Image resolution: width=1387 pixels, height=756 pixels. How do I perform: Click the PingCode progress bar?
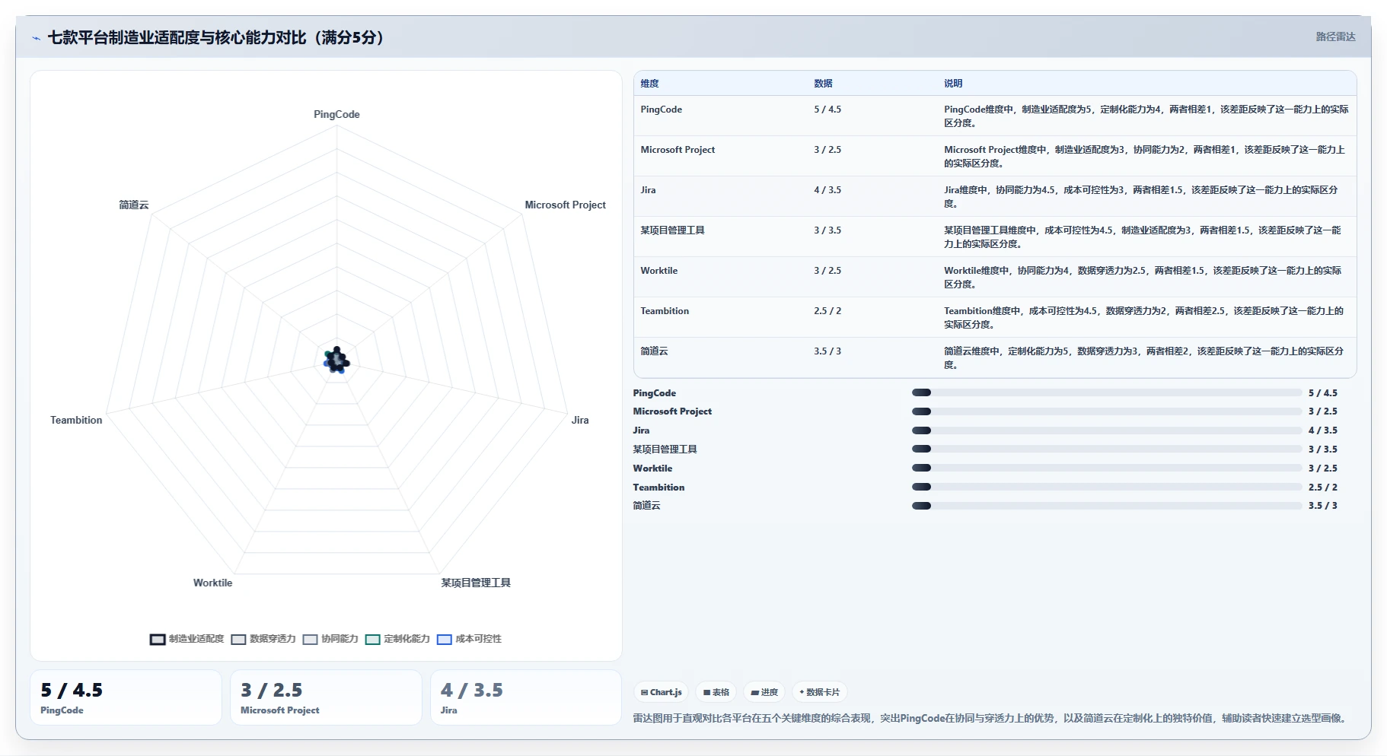(1107, 393)
